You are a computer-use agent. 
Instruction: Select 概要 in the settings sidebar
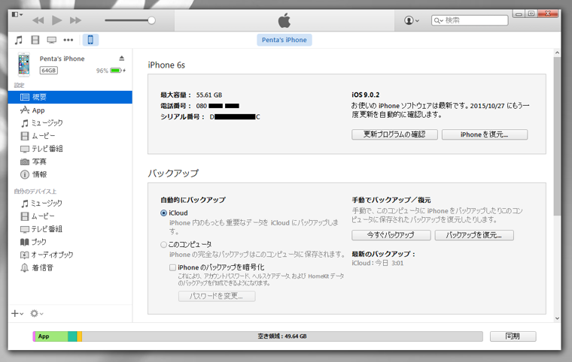70,97
